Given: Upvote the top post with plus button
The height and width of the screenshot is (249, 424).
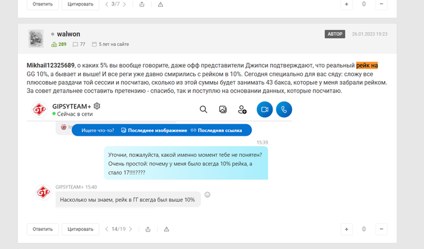Looking at the screenshot, I should click(346, 4).
